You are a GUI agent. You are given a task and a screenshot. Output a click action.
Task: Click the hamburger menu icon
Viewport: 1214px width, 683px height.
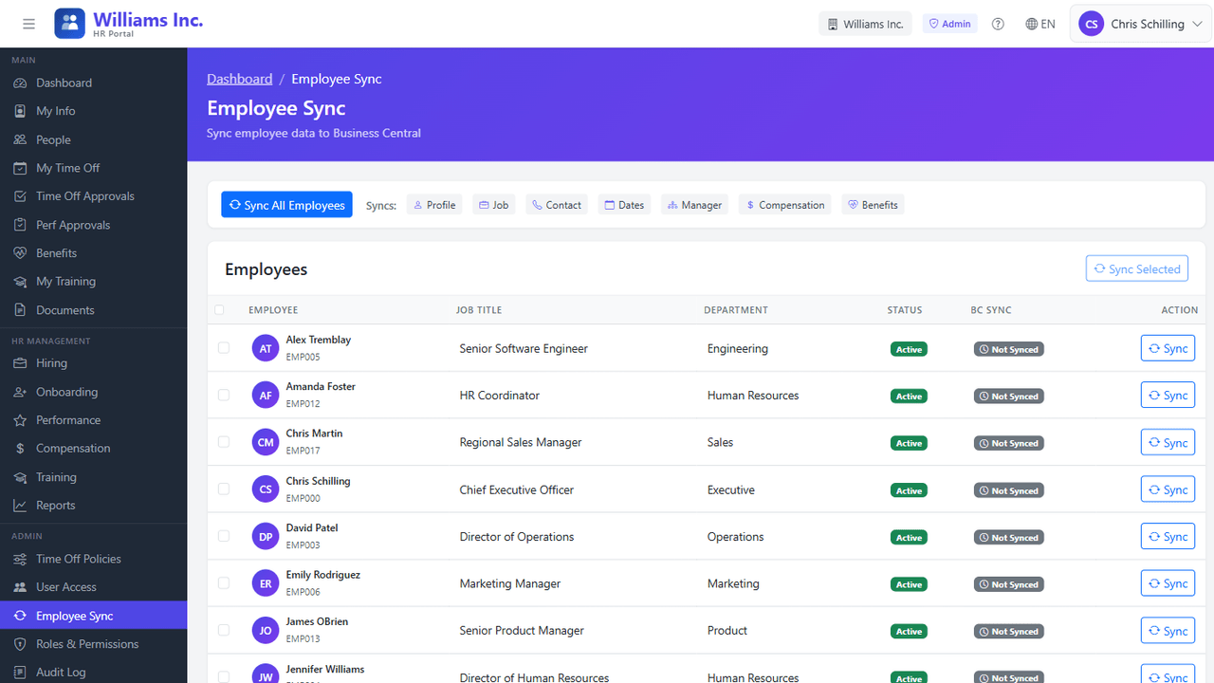coord(28,24)
